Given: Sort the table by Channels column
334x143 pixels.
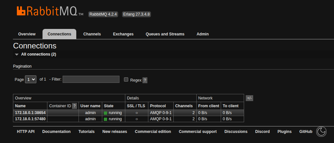Looking at the screenshot, I should pyautogui.click(x=184, y=106).
